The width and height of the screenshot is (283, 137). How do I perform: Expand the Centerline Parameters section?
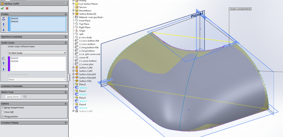tap(65, 86)
